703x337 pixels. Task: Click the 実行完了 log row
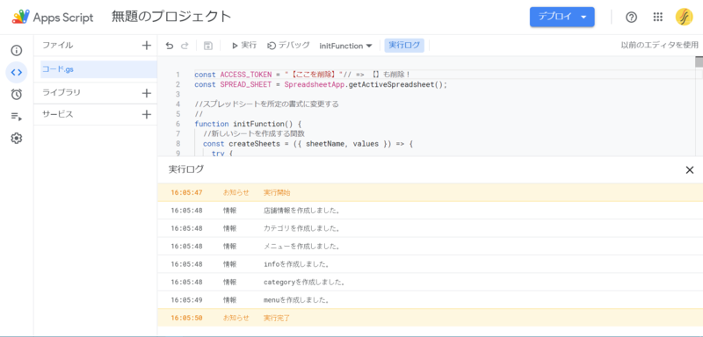[430, 318]
